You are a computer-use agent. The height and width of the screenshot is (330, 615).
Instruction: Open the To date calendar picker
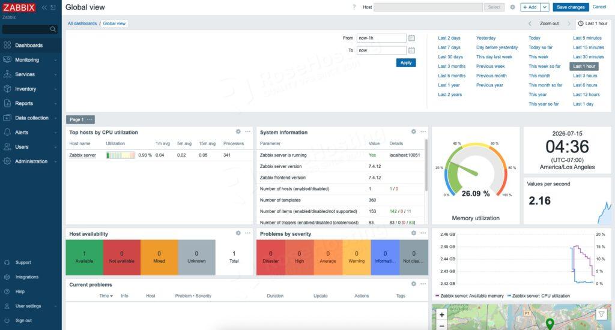click(411, 50)
